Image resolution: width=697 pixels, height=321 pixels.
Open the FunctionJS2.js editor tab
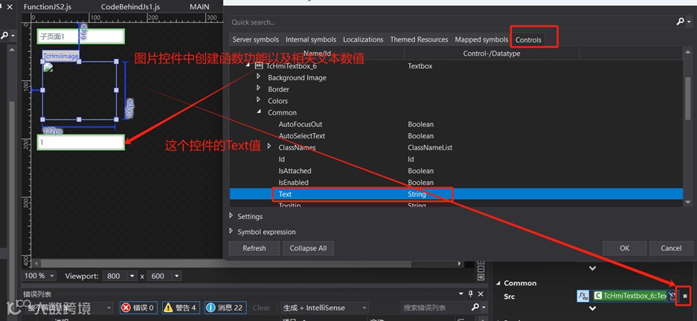click(x=48, y=7)
